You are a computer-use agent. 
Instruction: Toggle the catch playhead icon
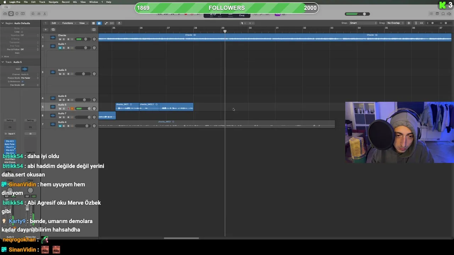(x=119, y=23)
